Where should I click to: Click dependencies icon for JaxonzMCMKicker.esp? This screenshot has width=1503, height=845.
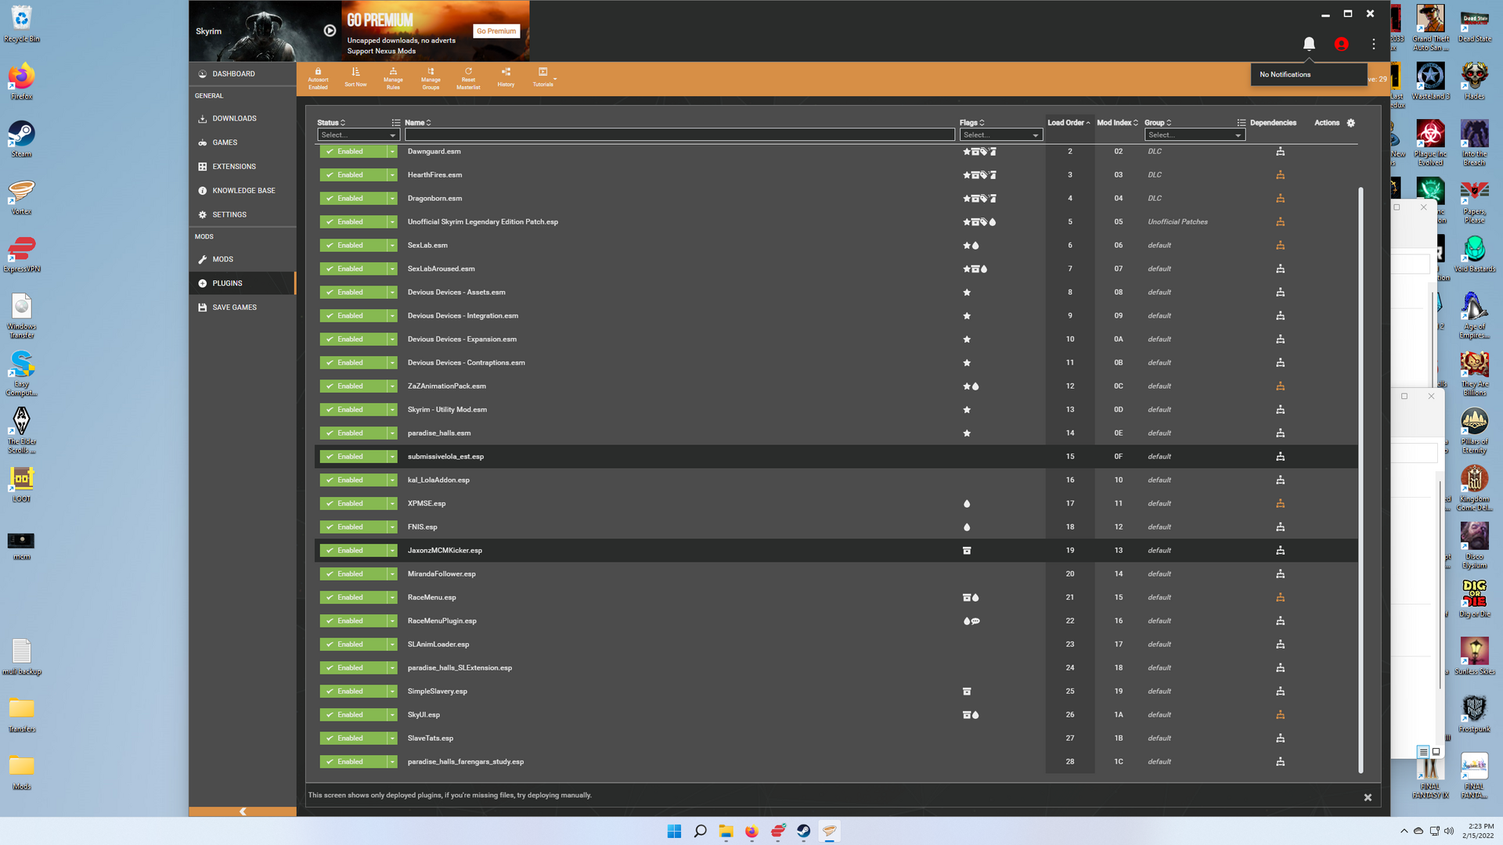coord(1280,550)
